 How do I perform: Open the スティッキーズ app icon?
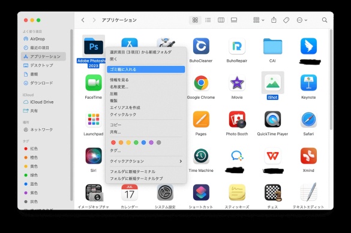[x=237, y=192]
